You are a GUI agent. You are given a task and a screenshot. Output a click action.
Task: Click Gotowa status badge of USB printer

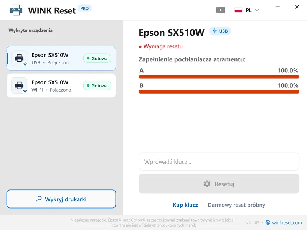(x=97, y=58)
